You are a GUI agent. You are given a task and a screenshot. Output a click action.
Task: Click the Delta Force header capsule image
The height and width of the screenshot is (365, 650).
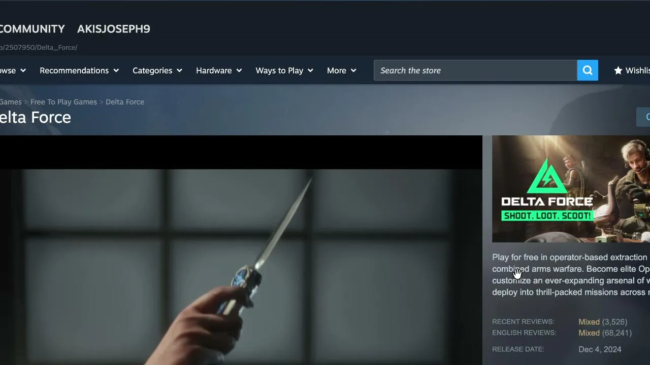[x=571, y=189]
